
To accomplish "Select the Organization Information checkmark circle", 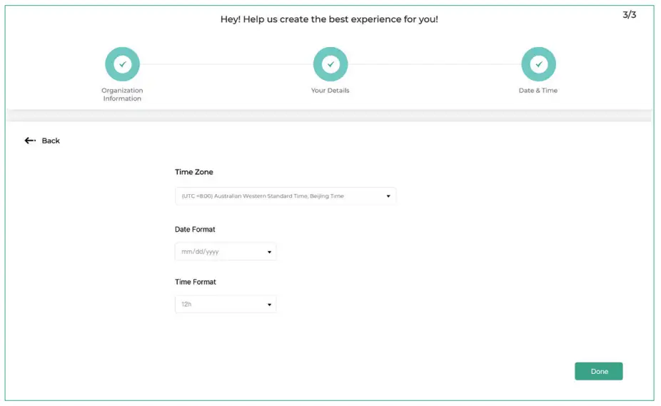I will point(122,64).
